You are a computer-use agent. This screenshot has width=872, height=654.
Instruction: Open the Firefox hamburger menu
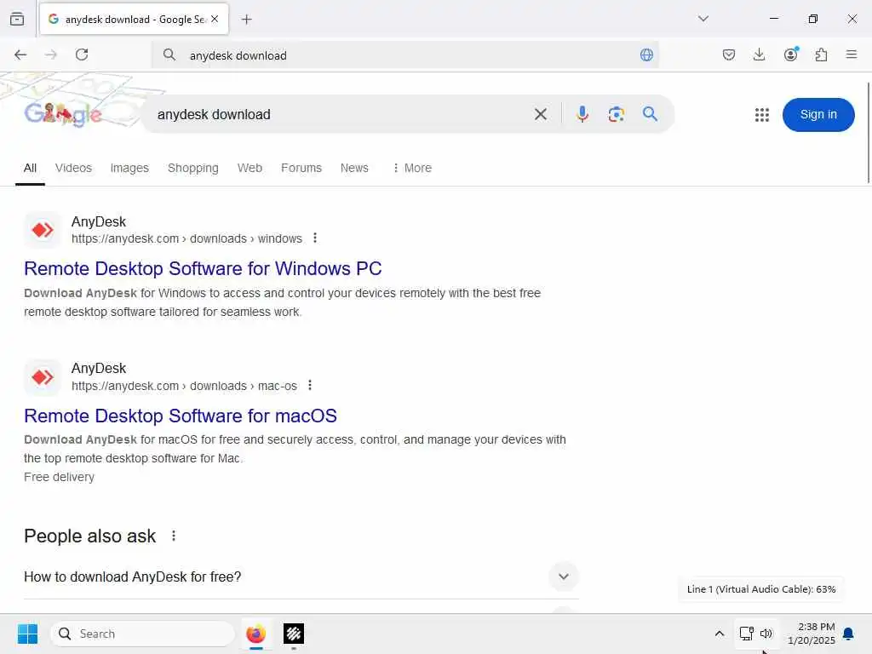point(852,54)
